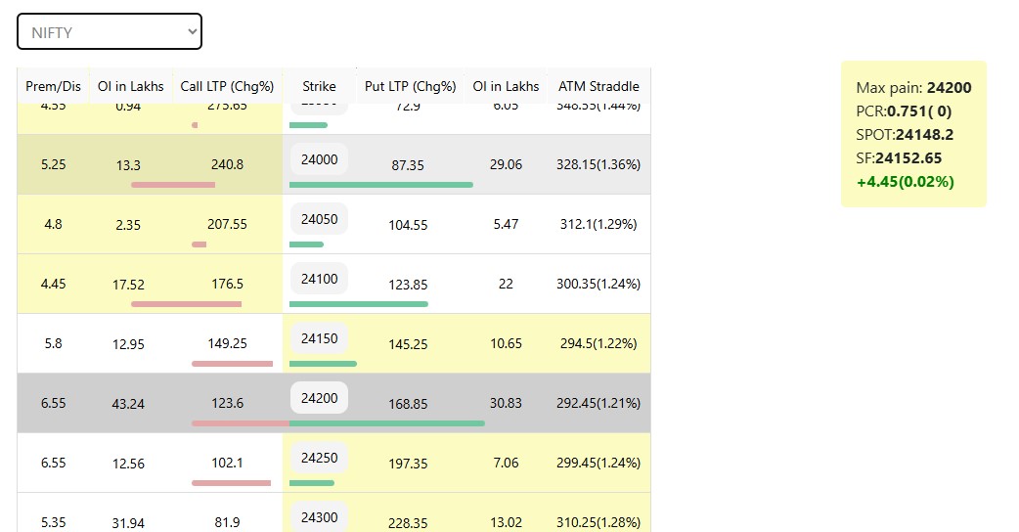Click call LTP value 149.25

228,343
